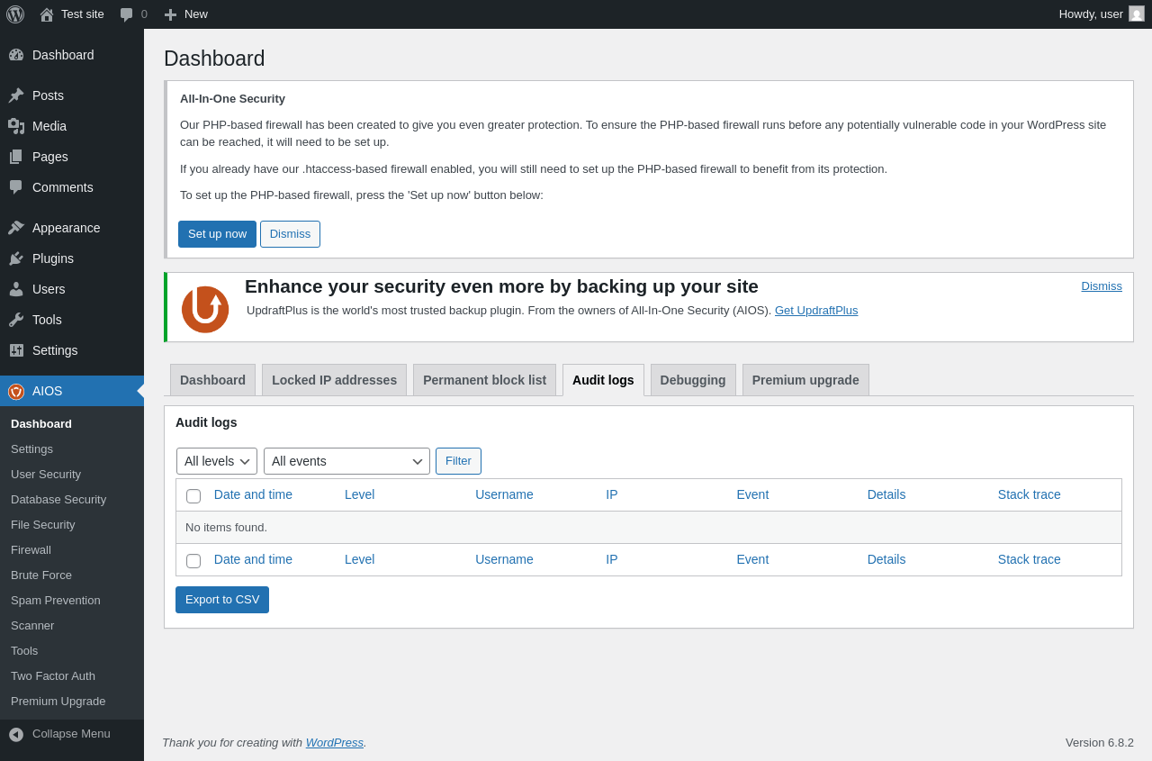Switch to the Locked IP addresses tab

334,380
